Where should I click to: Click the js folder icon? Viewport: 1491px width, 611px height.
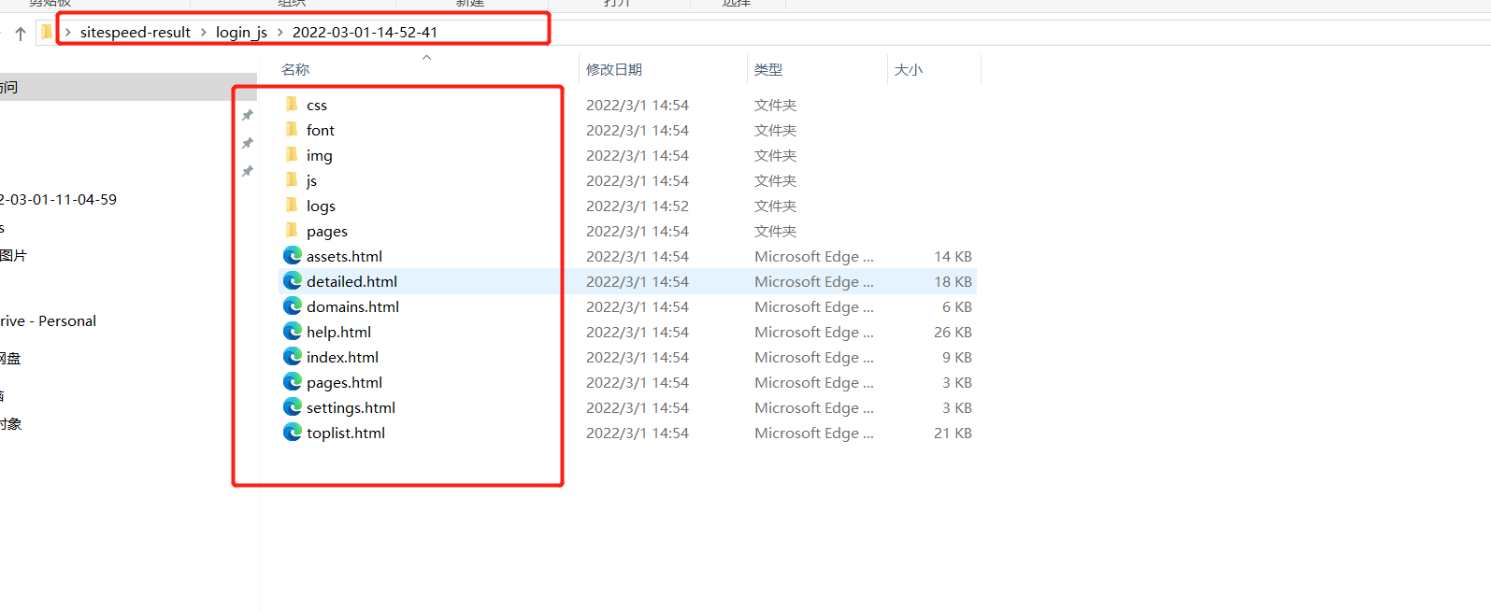pyautogui.click(x=292, y=179)
